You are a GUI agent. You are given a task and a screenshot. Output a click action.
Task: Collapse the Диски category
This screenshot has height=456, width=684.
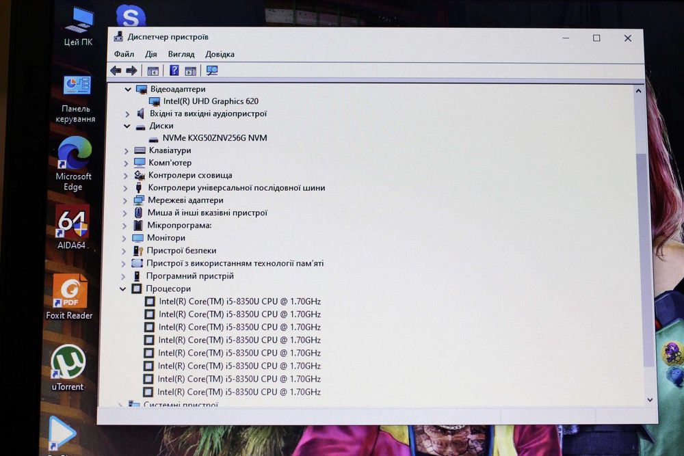(x=127, y=126)
